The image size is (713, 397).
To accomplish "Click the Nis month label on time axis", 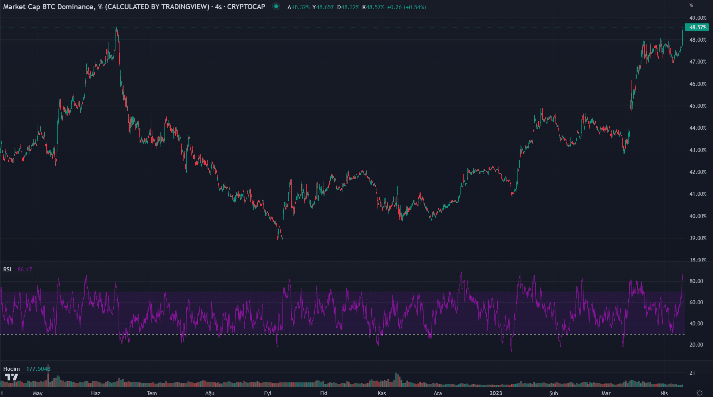I will pyautogui.click(x=664, y=393).
